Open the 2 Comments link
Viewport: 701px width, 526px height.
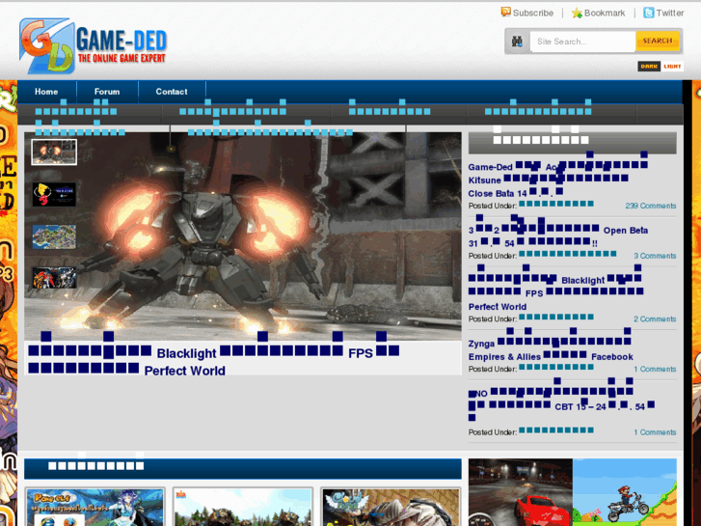pyautogui.click(x=655, y=319)
